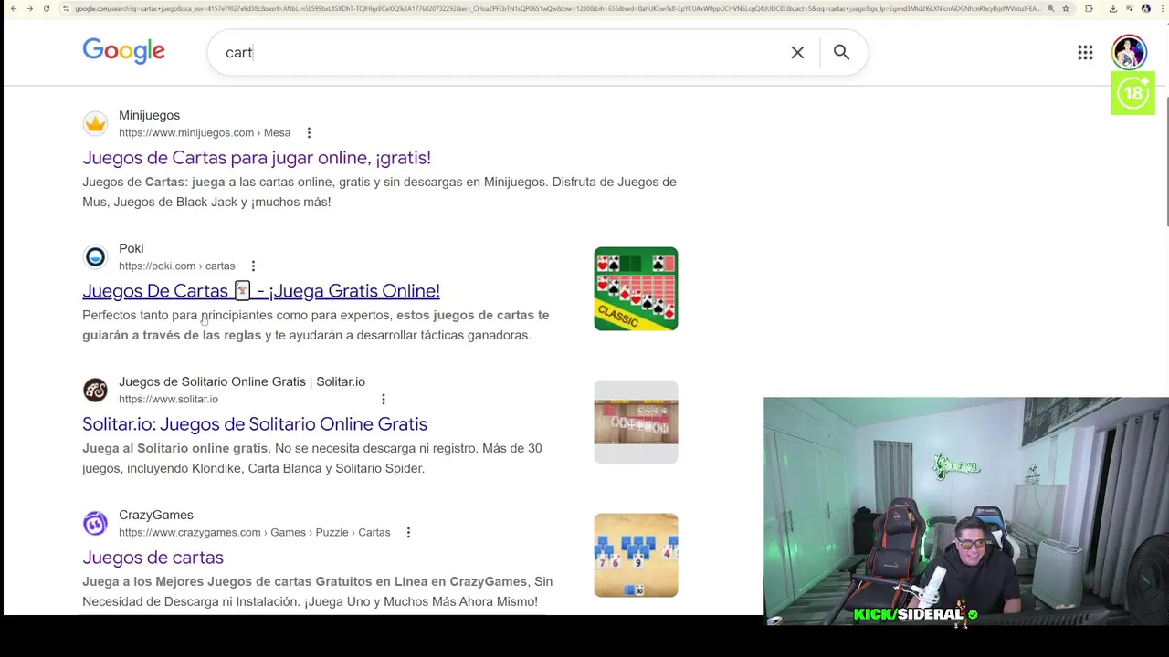Image resolution: width=1169 pixels, height=657 pixels.
Task: Click the Google search text field
Action: (502, 53)
